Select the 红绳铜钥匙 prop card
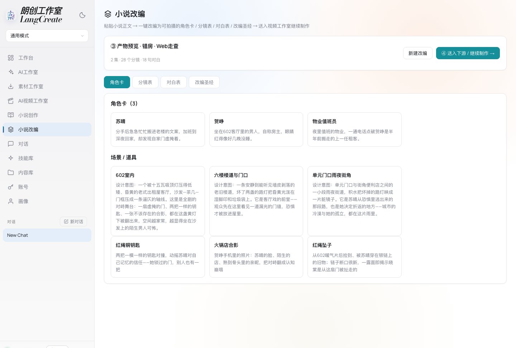This screenshot has width=516, height=348. [158, 257]
